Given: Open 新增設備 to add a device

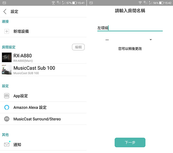Looking at the screenshot, I should point(43,31).
